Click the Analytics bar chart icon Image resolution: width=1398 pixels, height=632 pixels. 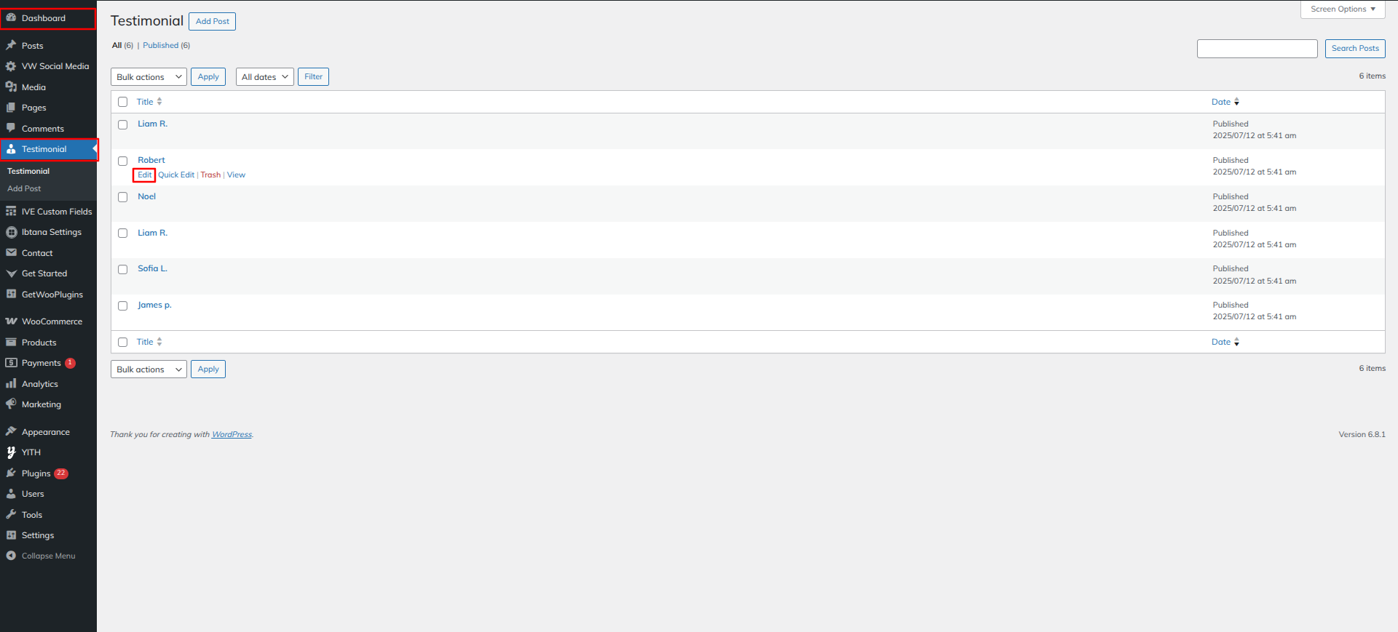[11, 383]
